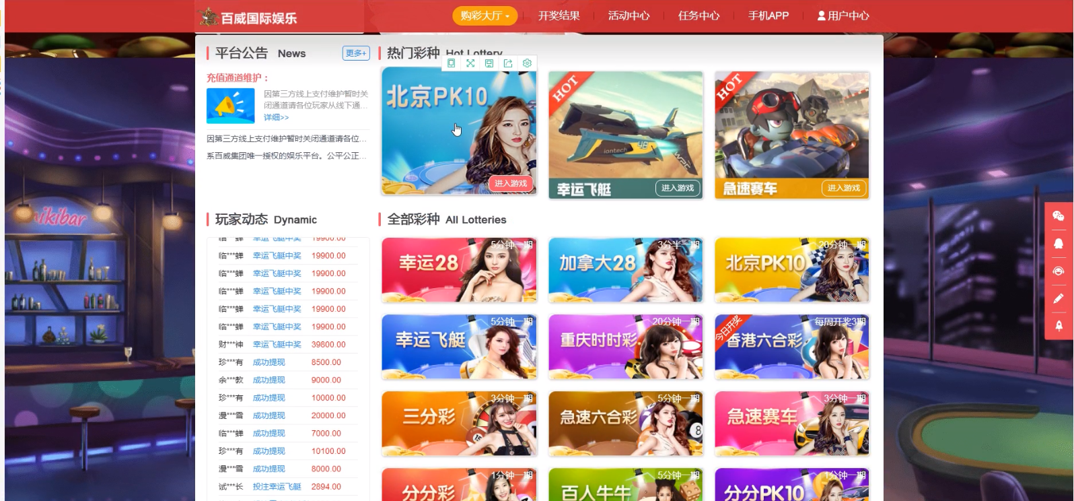
Task: Expand the 购彩大厅 dropdown menu
Action: (x=485, y=15)
